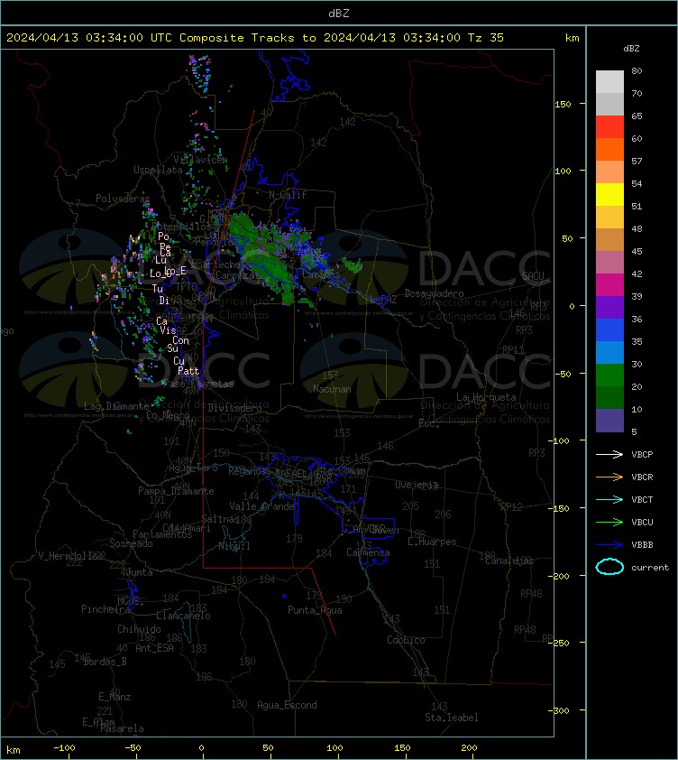Click the 'Villavicen' map label
The width and height of the screenshot is (678, 760).
pos(200,160)
